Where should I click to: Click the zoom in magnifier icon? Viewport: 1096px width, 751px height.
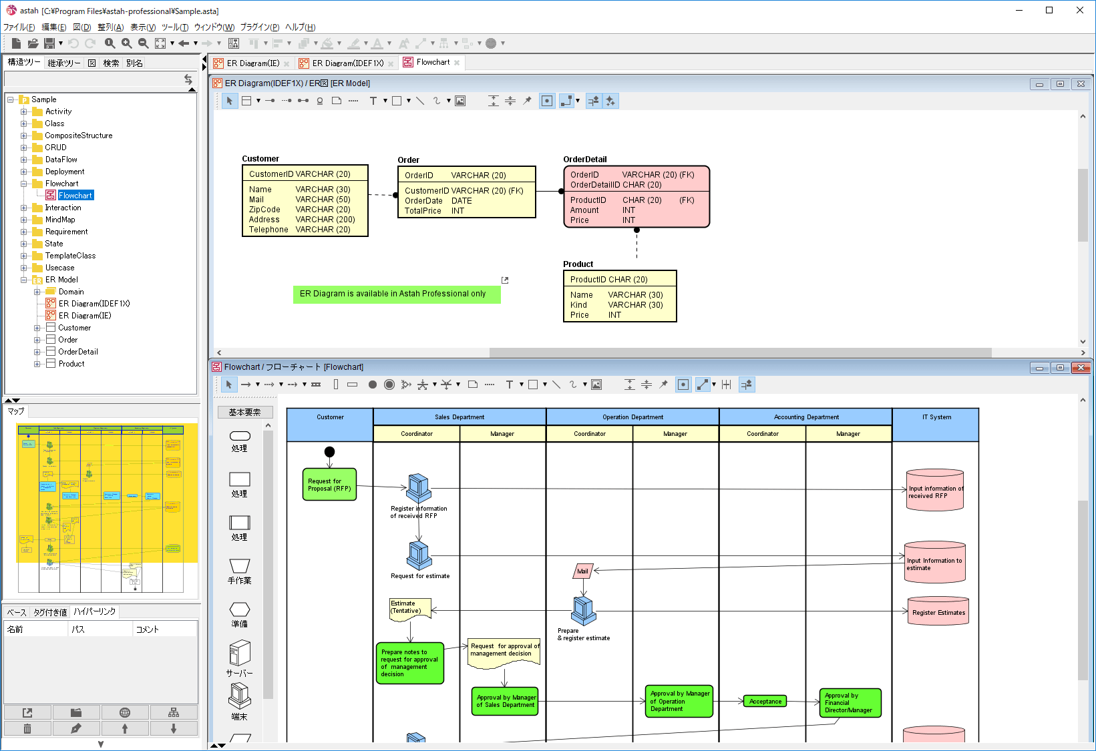pyautogui.click(x=126, y=43)
